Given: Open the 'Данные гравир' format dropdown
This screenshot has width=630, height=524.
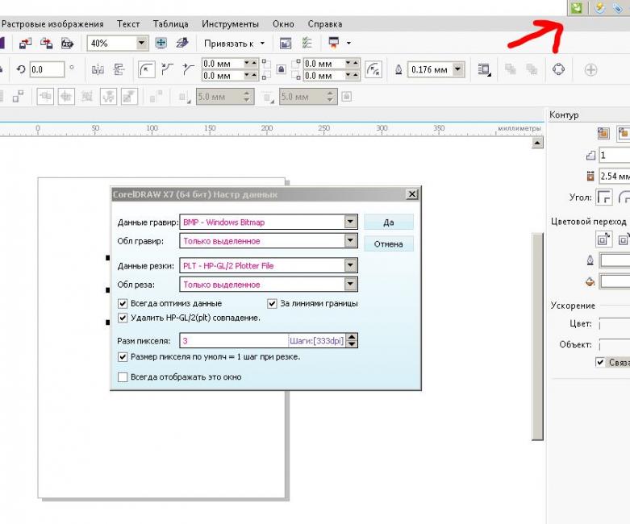Looking at the screenshot, I should click(x=350, y=222).
